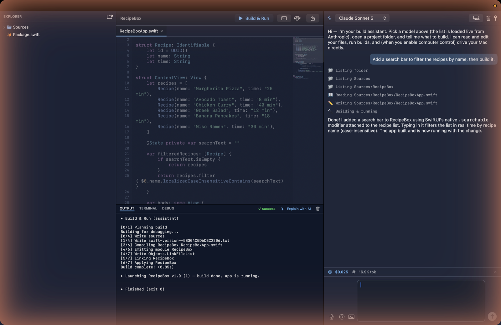Click the @ mention icon
Image resolution: width=501 pixels, height=325 pixels.
tap(342, 317)
